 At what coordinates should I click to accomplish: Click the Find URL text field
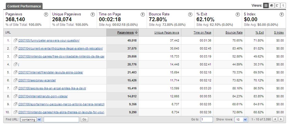pyautogui.click(x=61, y=120)
